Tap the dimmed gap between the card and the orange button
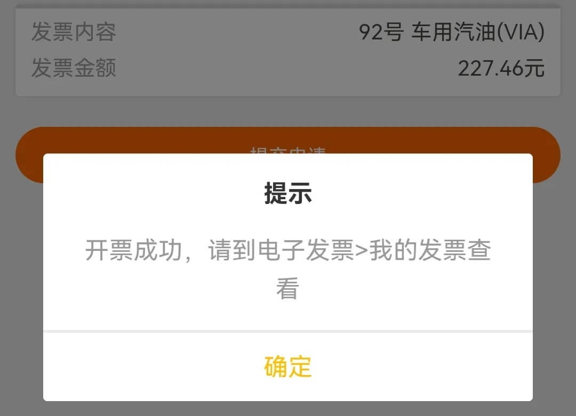 pyautogui.click(x=288, y=111)
